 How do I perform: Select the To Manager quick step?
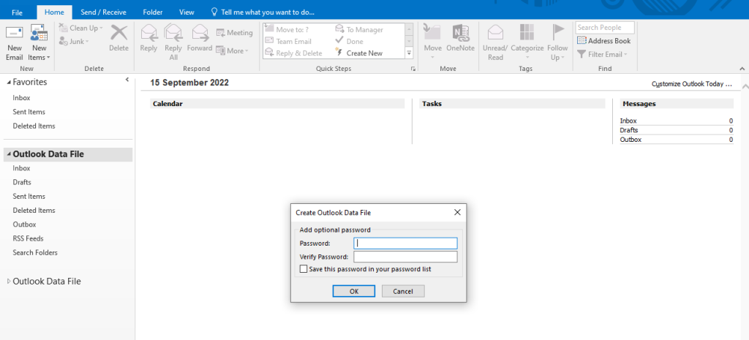tap(359, 29)
